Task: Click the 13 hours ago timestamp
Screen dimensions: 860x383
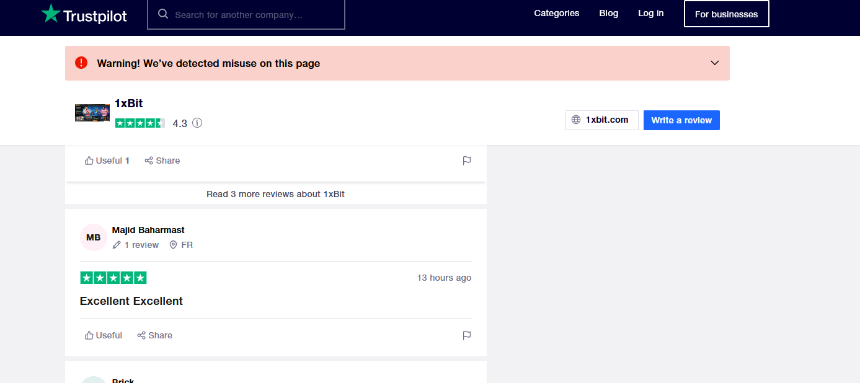Action: (444, 278)
